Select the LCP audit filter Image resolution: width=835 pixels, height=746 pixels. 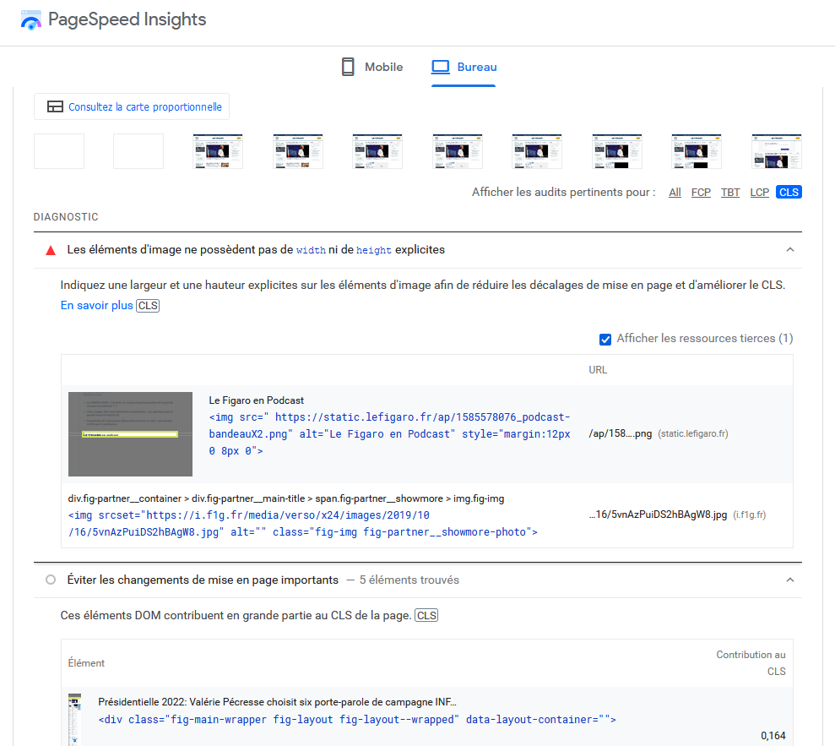[x=760, y=193]
